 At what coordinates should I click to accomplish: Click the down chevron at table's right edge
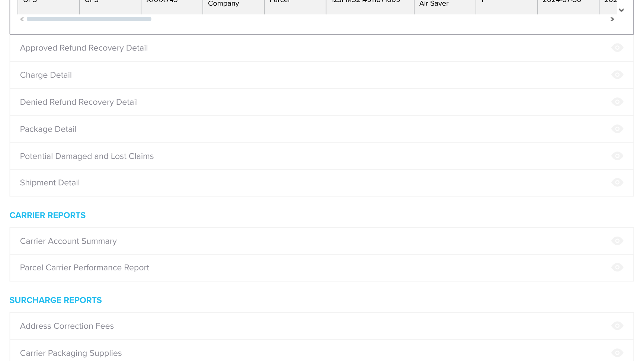point(621,10)
